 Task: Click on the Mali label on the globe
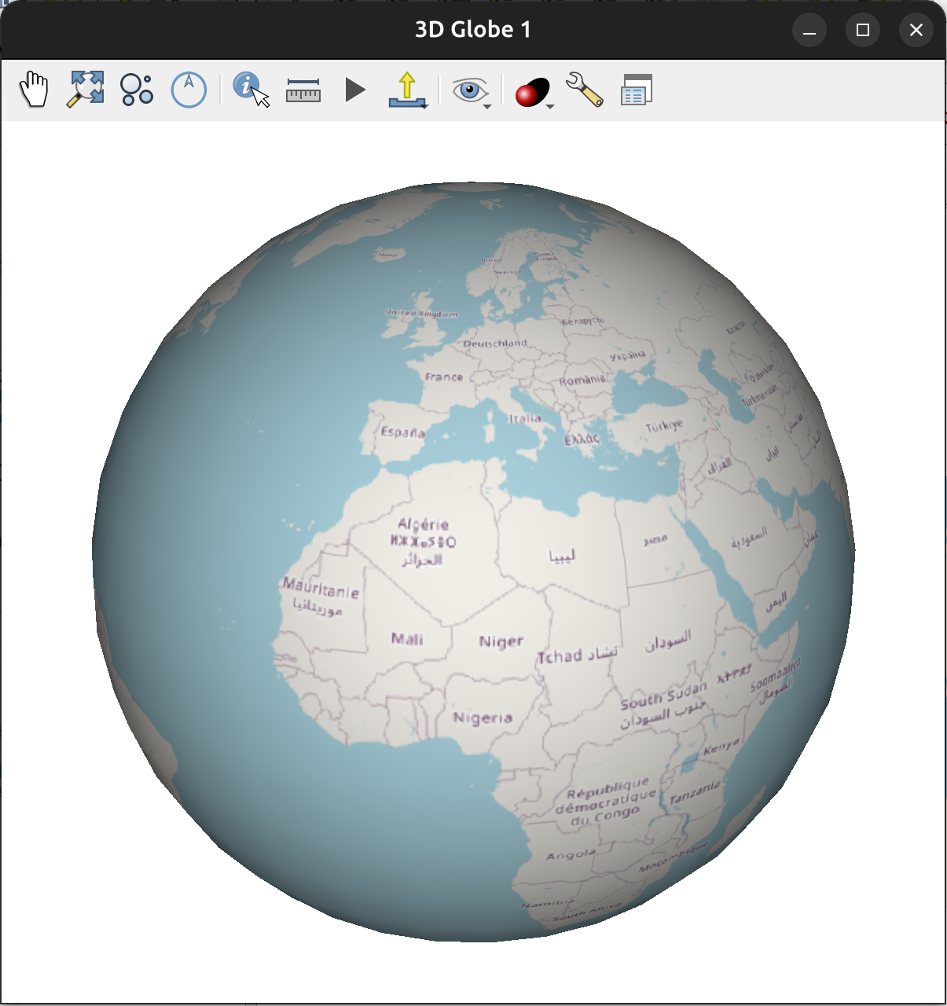[x=407, y=639]
